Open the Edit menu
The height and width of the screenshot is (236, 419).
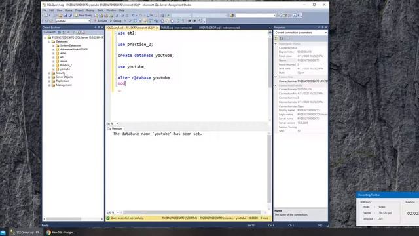point(52,10)
